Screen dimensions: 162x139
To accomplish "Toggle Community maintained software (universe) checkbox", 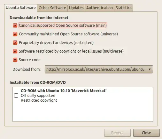I will [15, 34].
